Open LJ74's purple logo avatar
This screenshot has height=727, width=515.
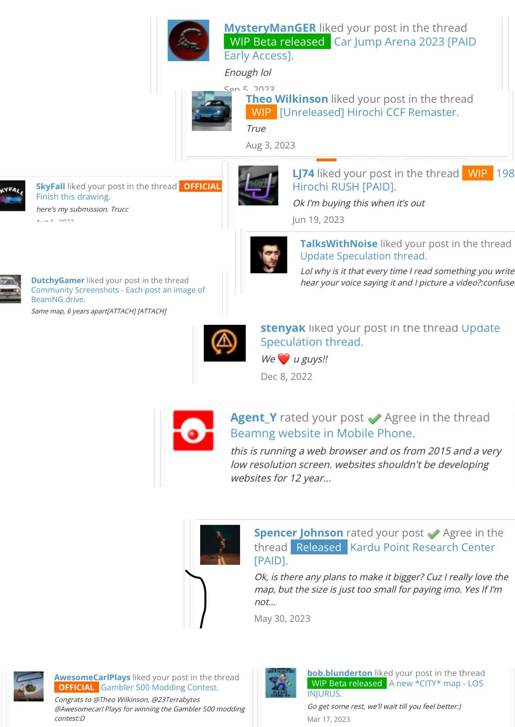point(258,185)
